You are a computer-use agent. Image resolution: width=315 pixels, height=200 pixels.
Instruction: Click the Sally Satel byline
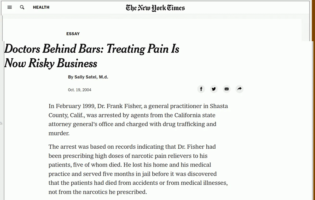click(88, 77)
